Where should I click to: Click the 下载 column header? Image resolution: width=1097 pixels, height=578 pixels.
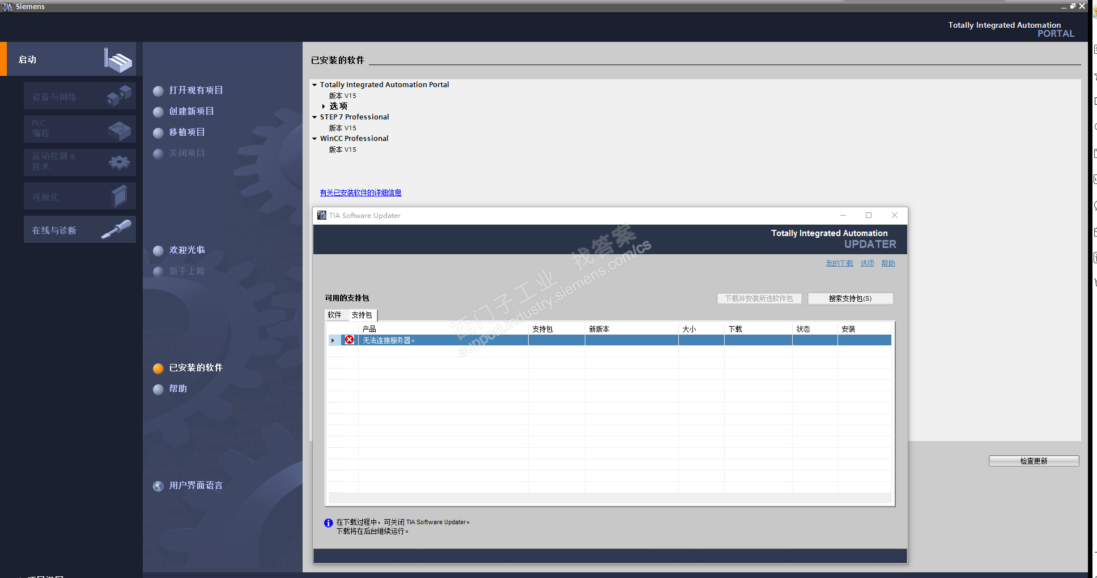tap(758, 329)
